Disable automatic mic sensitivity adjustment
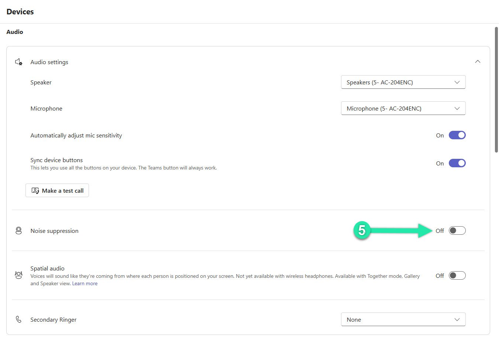Image resolution: width=499 pixels, height=339 pixels. tap(457, 135)
